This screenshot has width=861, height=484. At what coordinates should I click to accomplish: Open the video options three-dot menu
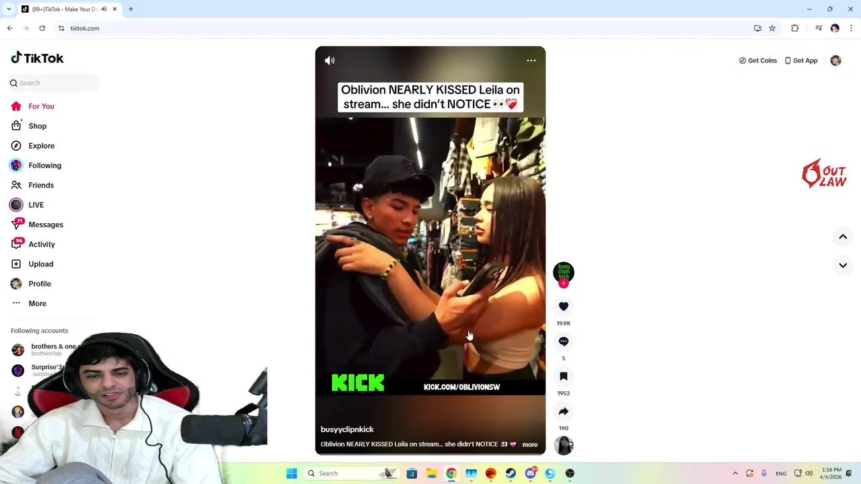point(531,61)
